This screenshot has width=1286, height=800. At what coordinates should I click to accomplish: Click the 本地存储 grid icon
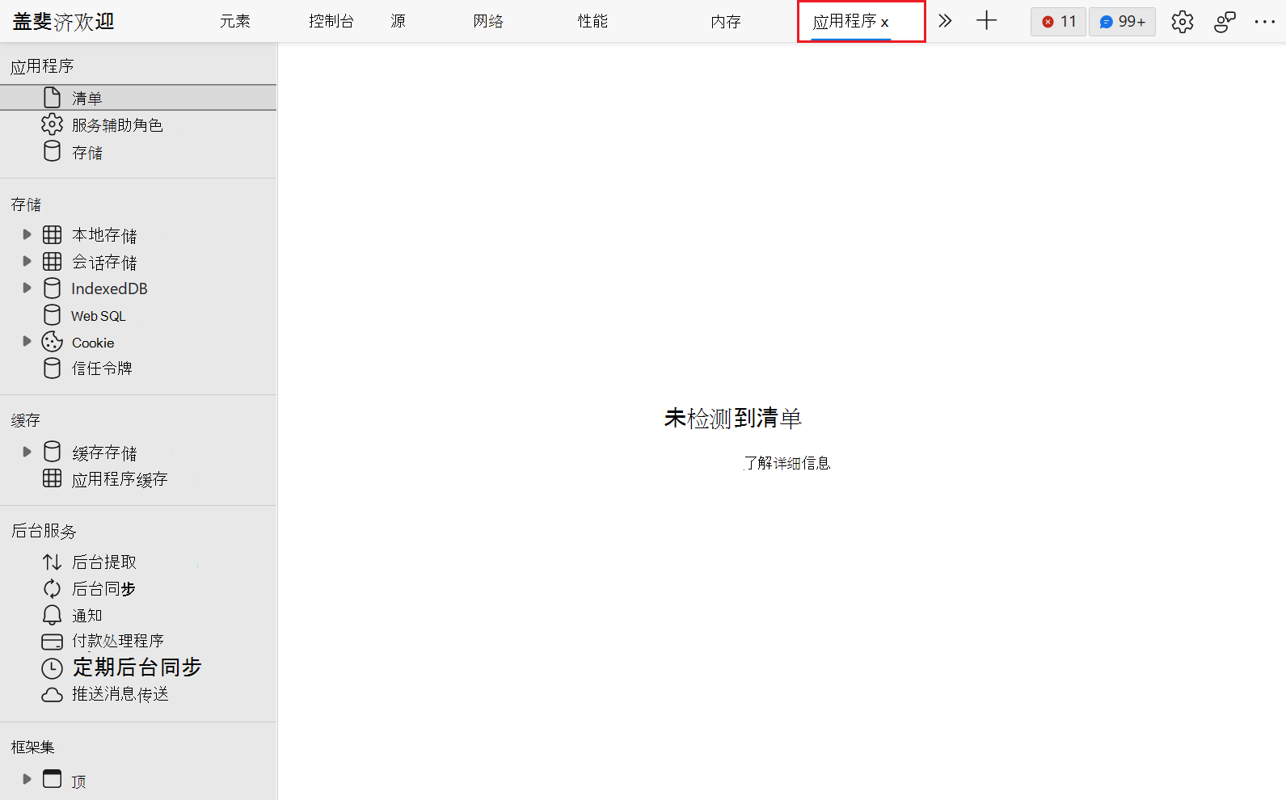[x=52, y=234]
